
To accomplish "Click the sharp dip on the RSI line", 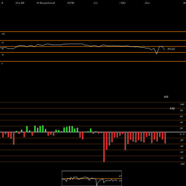I will pyautogui.click(x=157, y=54).
